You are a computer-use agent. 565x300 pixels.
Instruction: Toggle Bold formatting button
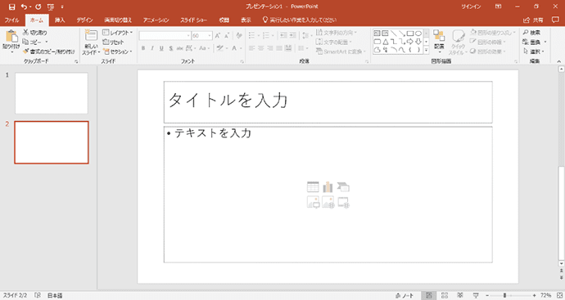(x=143, y=48)
